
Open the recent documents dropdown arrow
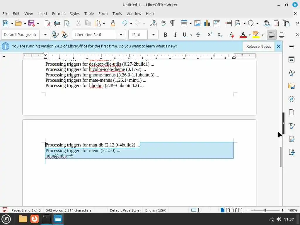pos(25,23)
